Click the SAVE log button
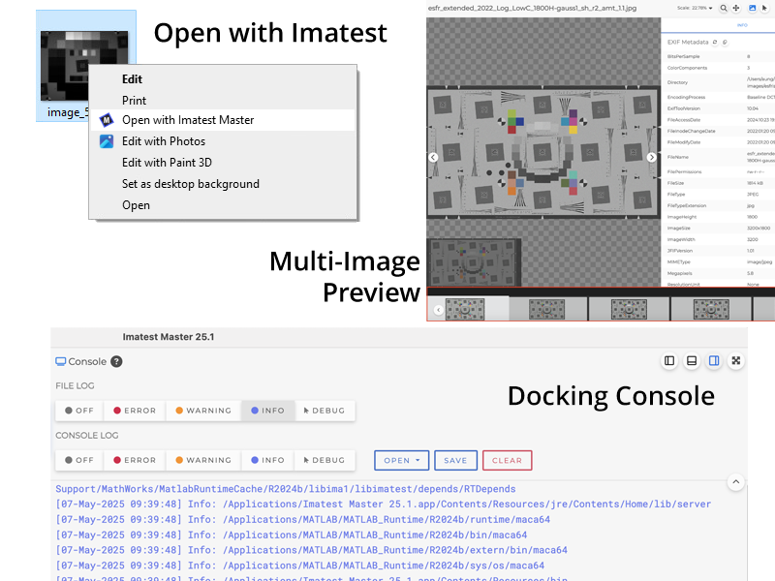The width and height of the screenshot is (775, 581). tap(455, 461)
